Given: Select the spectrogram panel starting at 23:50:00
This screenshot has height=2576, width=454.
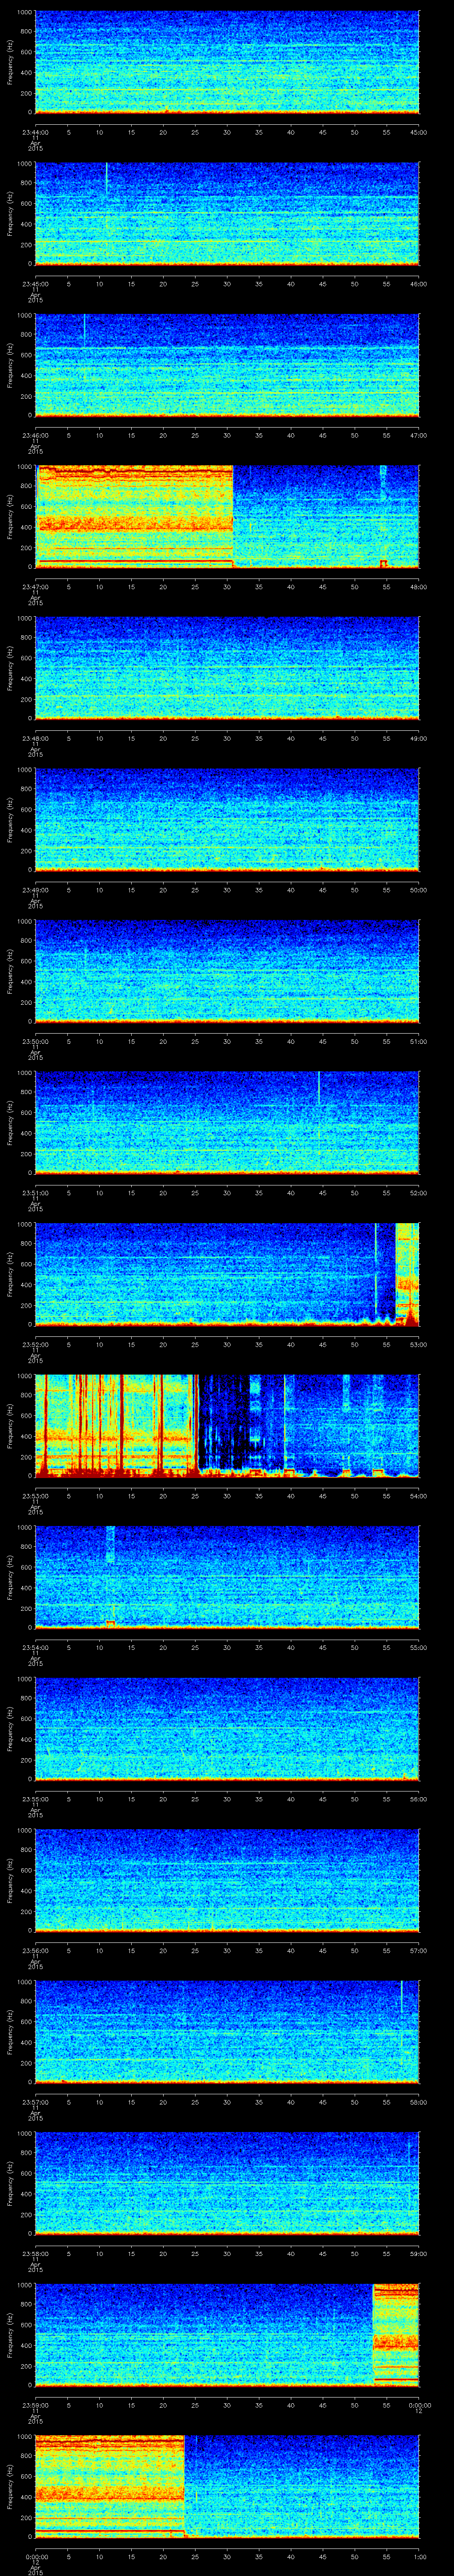Looking at the screenshot, I should coord(227,971).
